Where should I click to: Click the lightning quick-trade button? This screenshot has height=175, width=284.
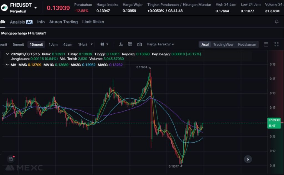(x=248, y=159)
